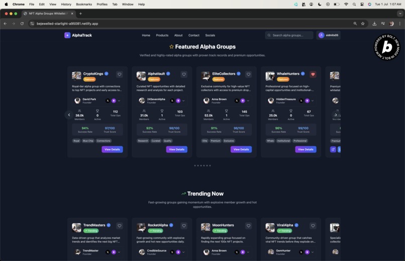Jump to first carousel pagination dot
The width and height of the screenshot is (405, 261).
coord(195,165)
